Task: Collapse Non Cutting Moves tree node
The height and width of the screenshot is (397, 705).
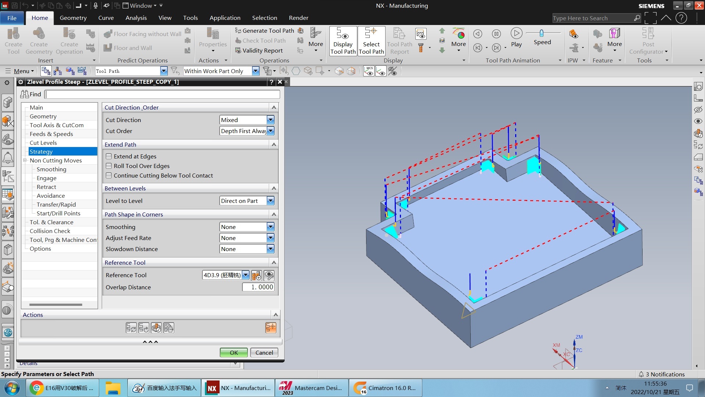Action: coord(25,160)
